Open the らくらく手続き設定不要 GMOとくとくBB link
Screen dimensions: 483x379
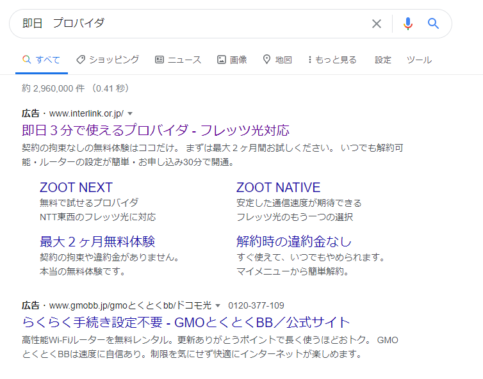coord(186,323)
